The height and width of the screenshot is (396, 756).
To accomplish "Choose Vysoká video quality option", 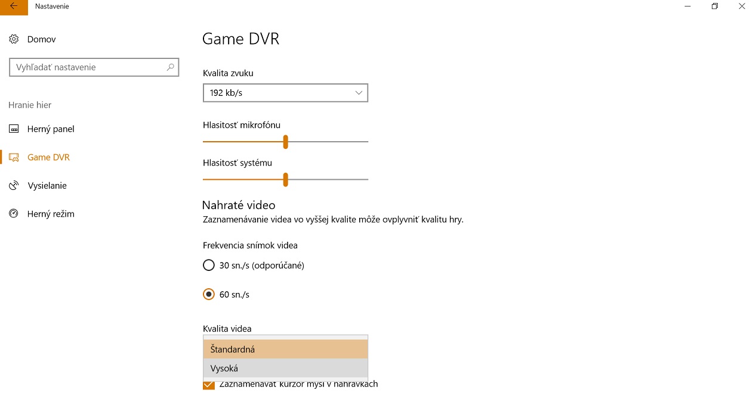I will (285, 369).
